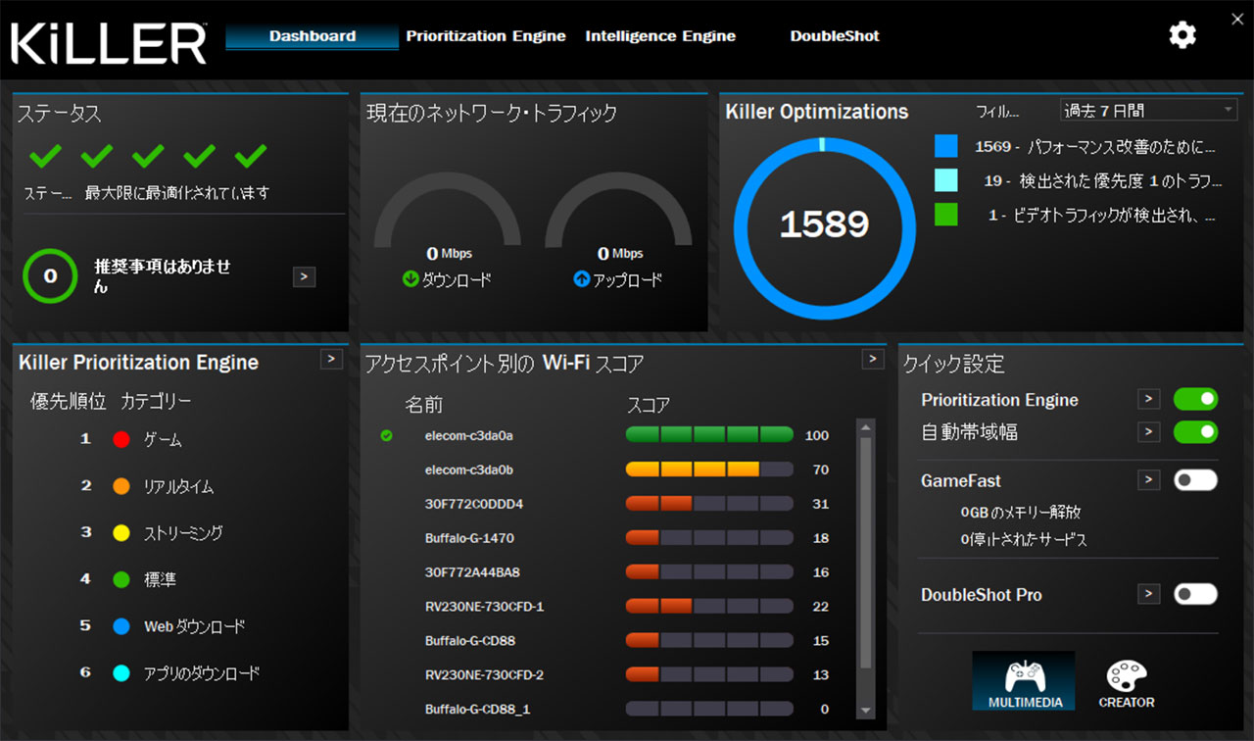Viewport: 1254px width, 741px height.
Task: Switch to the Dashboard tab
Action: 313,36
